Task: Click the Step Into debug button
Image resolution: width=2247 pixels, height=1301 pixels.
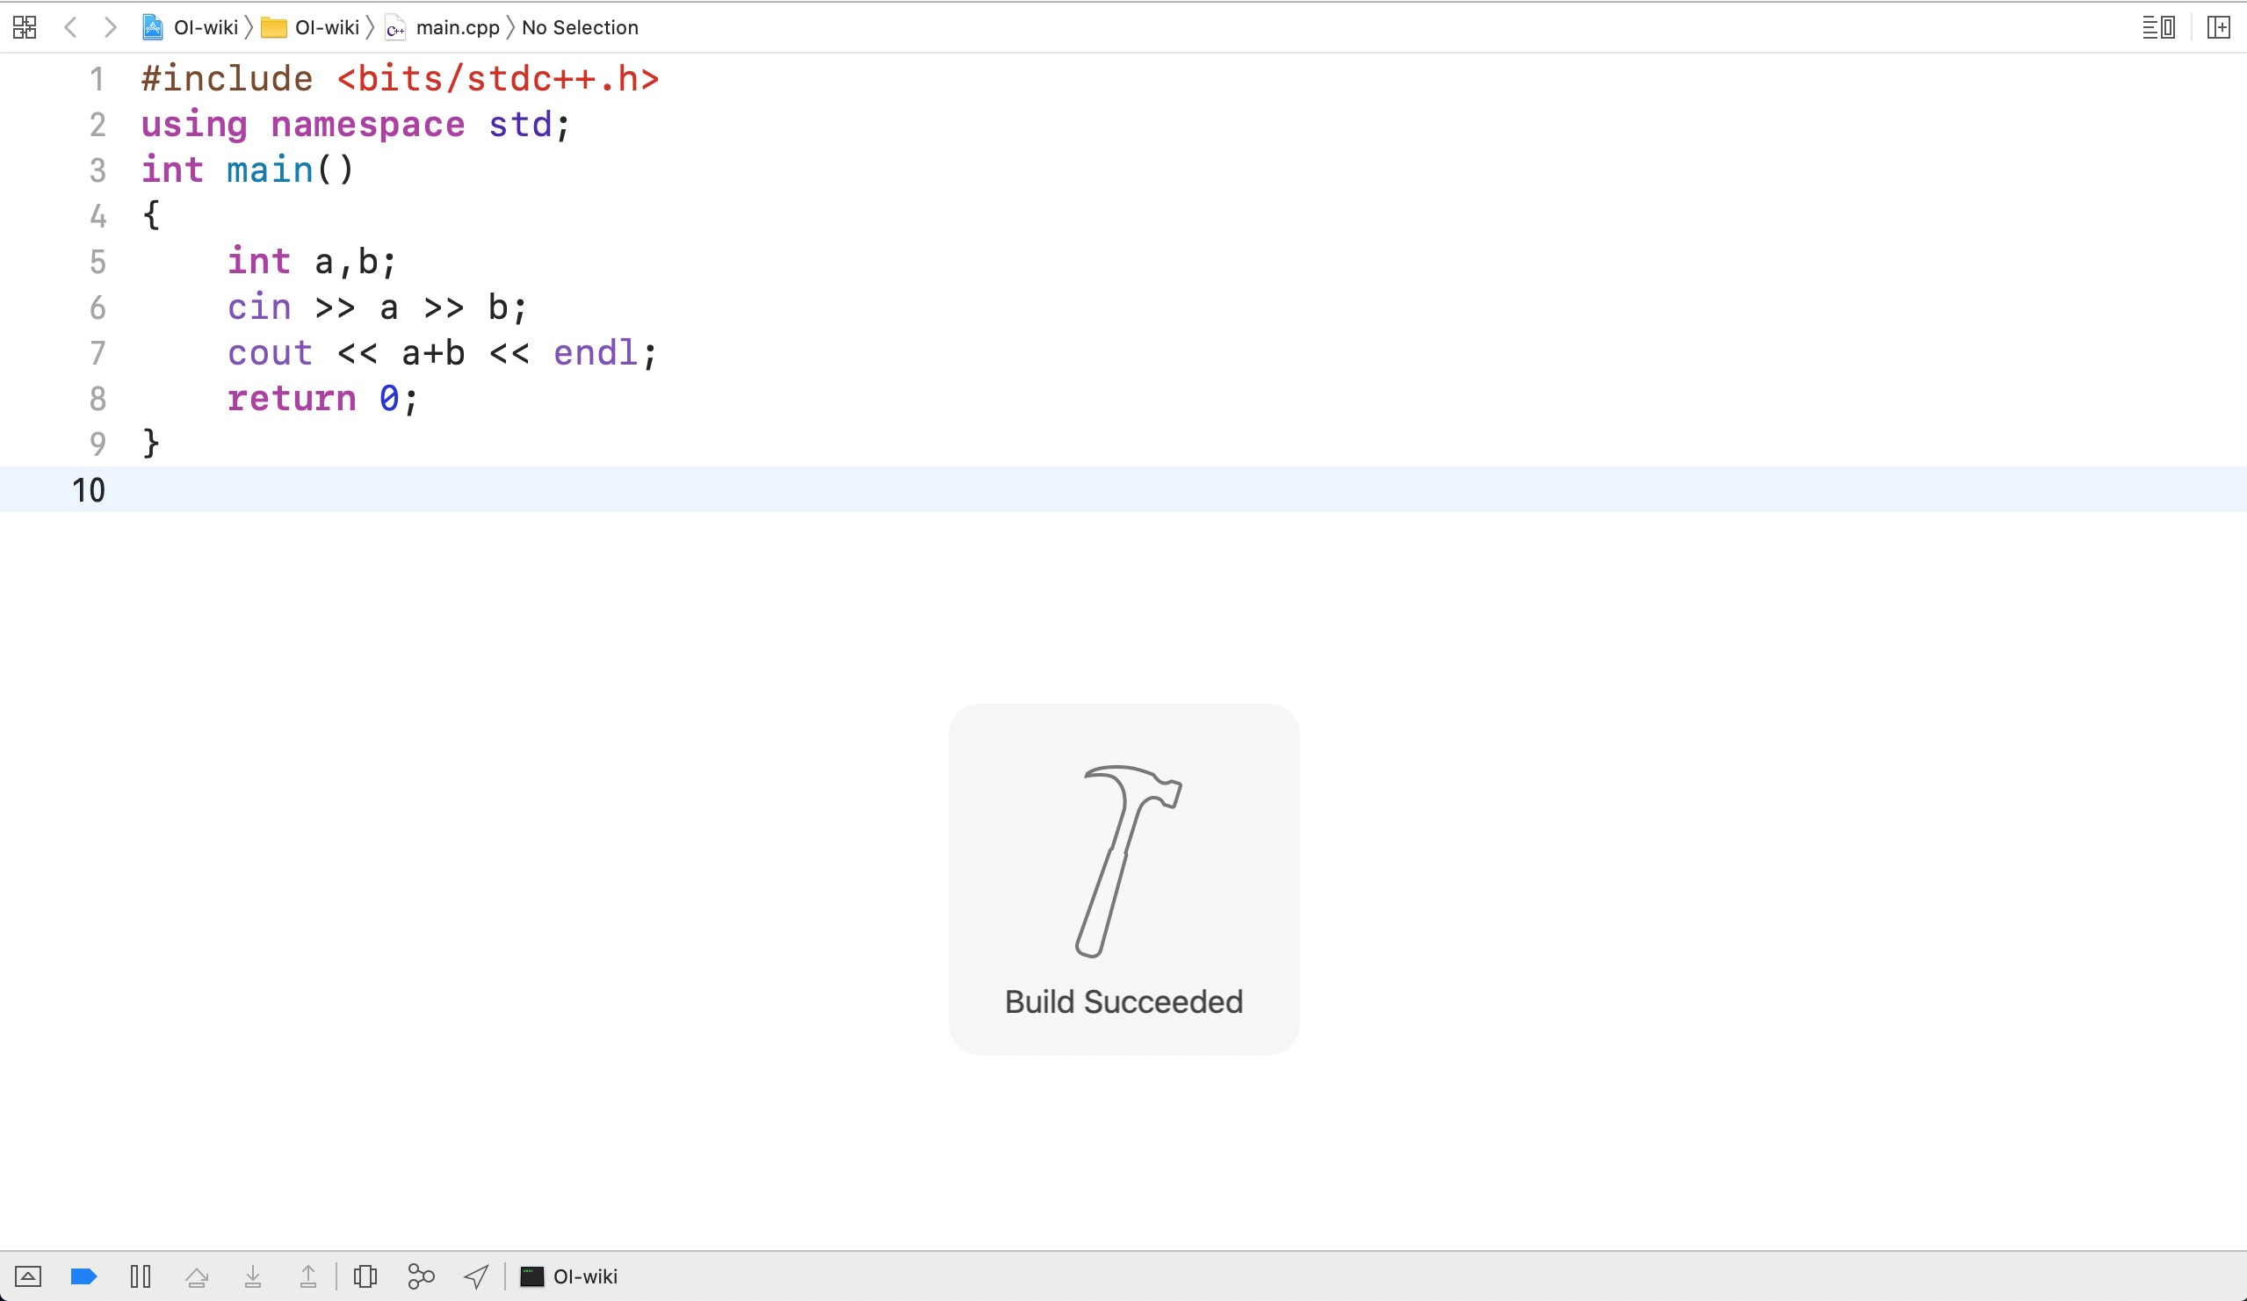Action: coord(252,1276)
